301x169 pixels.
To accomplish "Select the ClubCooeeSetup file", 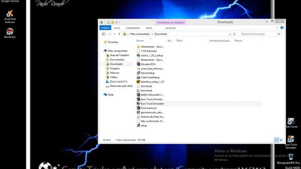I will (148, 77).
